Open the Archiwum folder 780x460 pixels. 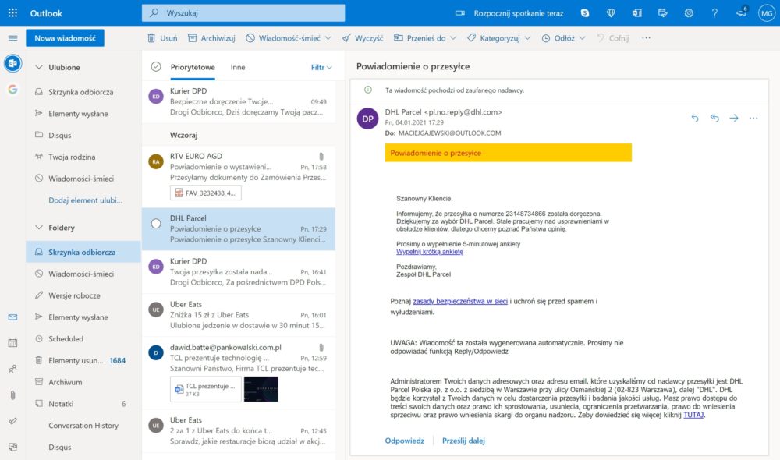pyautogui.click(x=83, y=382)
